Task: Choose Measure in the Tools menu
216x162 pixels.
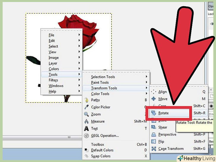Action: point(116,121)
